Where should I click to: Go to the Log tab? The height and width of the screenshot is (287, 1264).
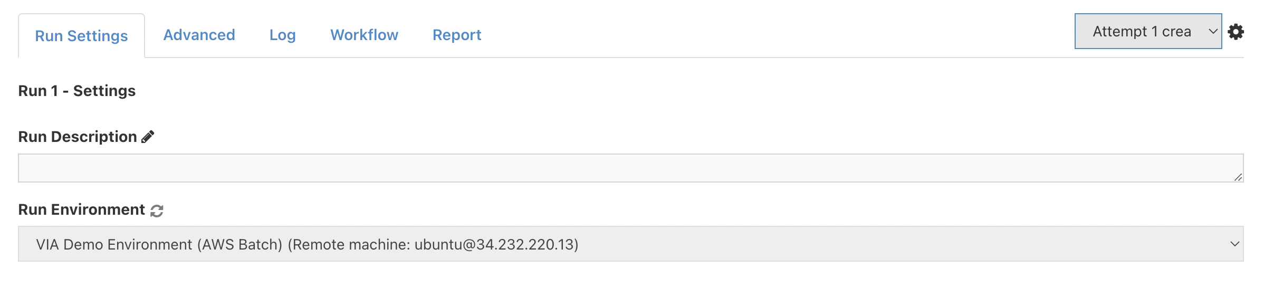pos(282,35)
